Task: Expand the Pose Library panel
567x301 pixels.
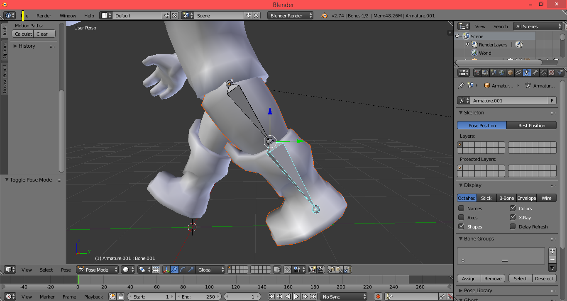Action: click(x=461, y=291)
